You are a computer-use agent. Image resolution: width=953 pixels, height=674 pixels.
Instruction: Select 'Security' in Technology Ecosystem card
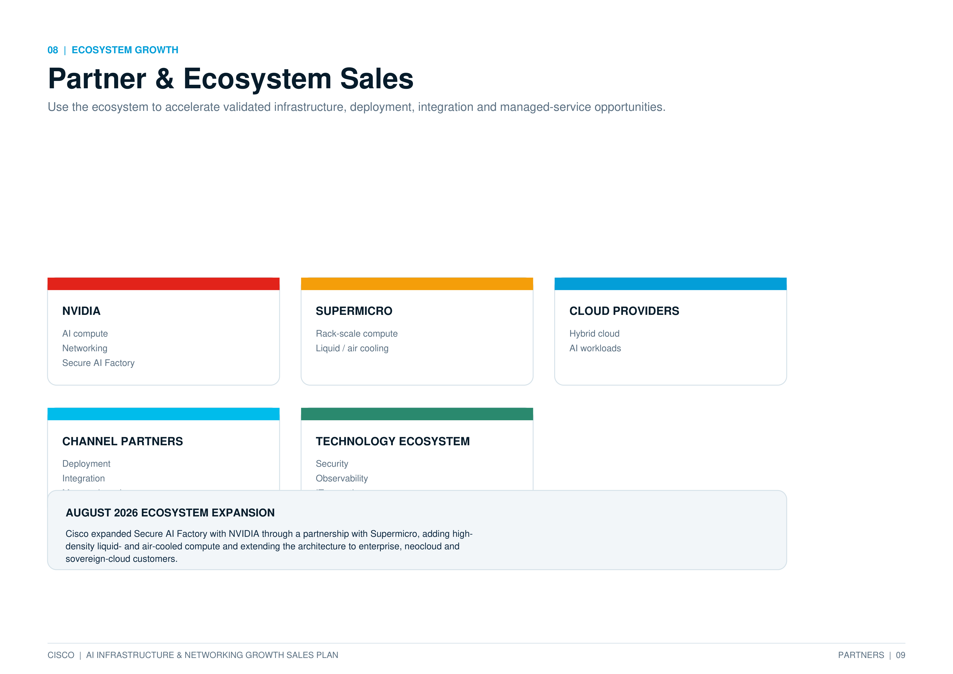332,463
